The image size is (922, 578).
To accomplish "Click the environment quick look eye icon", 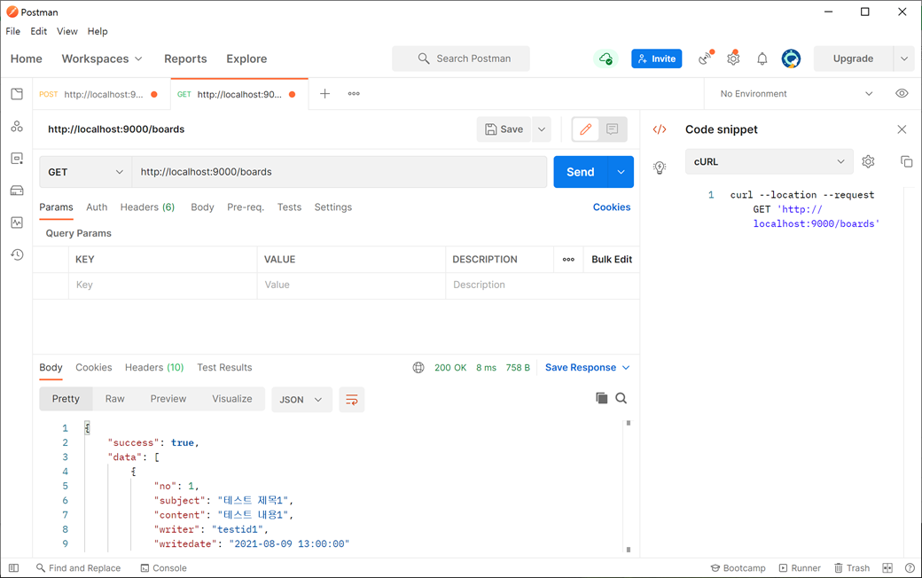I will pos(902,93).
